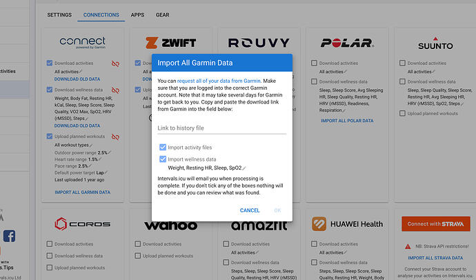The width and height of the screenshot is (476, 280).
Task: Edit Polar wellness fields pencil after Respiration
Action: pos(344,110)
